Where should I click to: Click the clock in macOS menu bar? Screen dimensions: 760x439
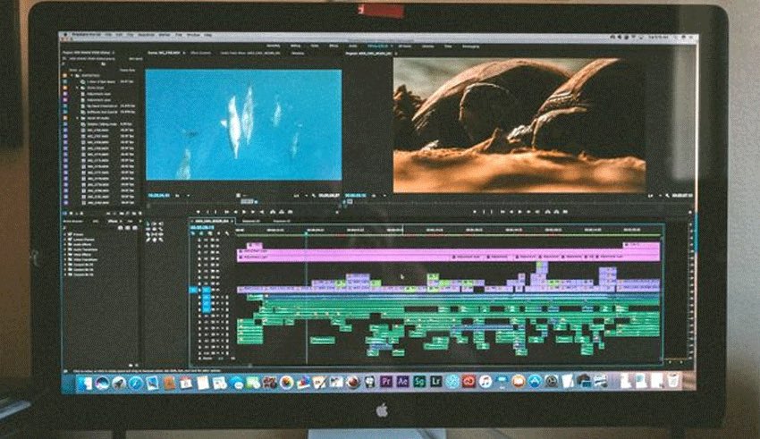657,37
